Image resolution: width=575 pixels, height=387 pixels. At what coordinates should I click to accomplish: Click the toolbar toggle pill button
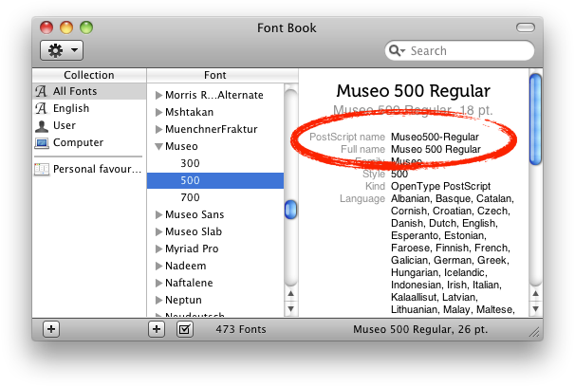pos(526,28)
